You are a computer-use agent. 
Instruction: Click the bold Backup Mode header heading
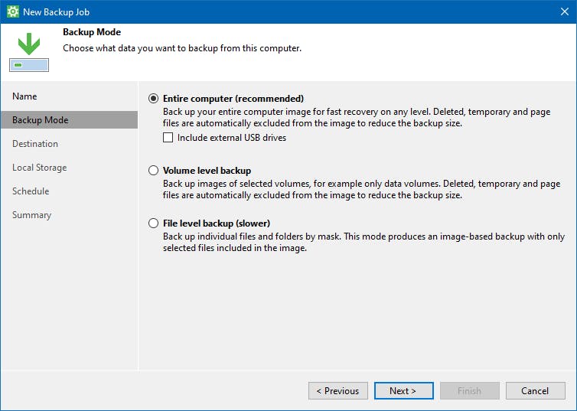pos(92,33)
